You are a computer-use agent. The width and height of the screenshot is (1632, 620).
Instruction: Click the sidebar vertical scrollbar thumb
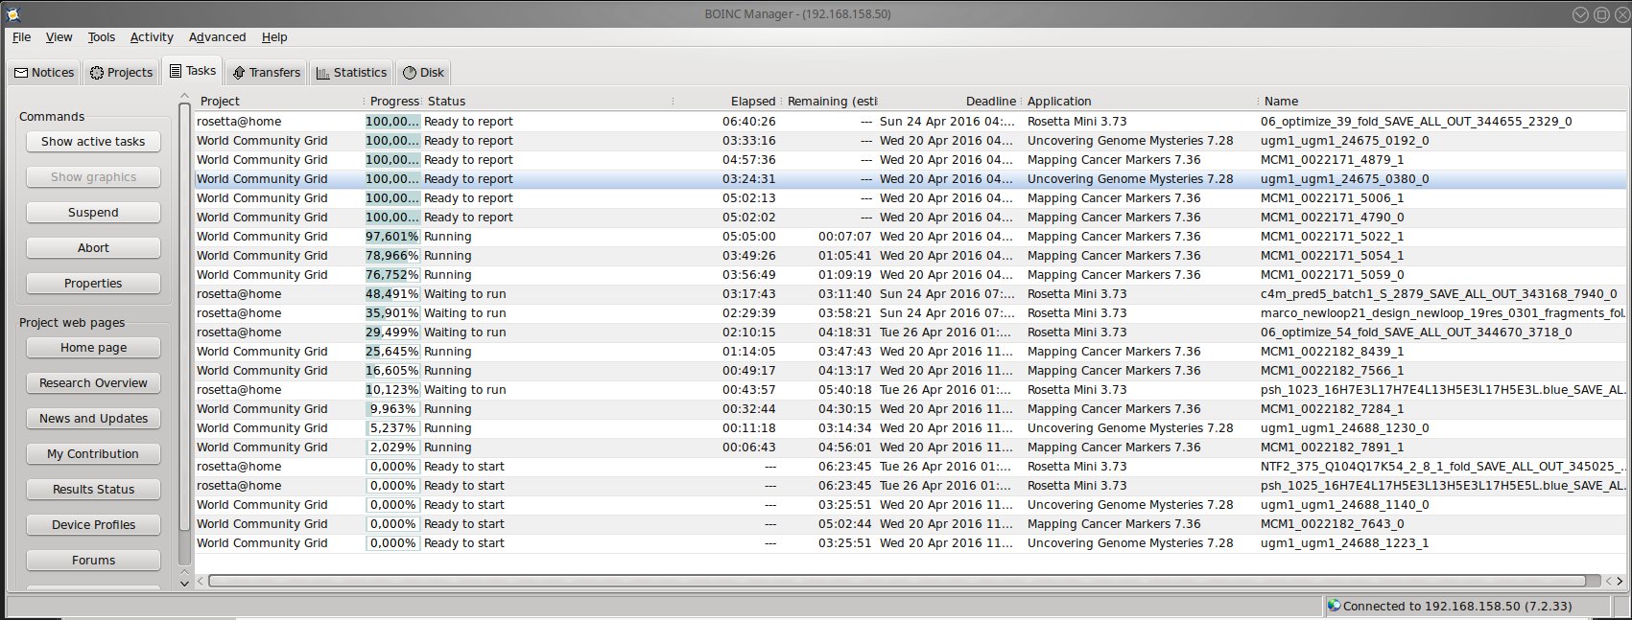click(x=184, y=317)
